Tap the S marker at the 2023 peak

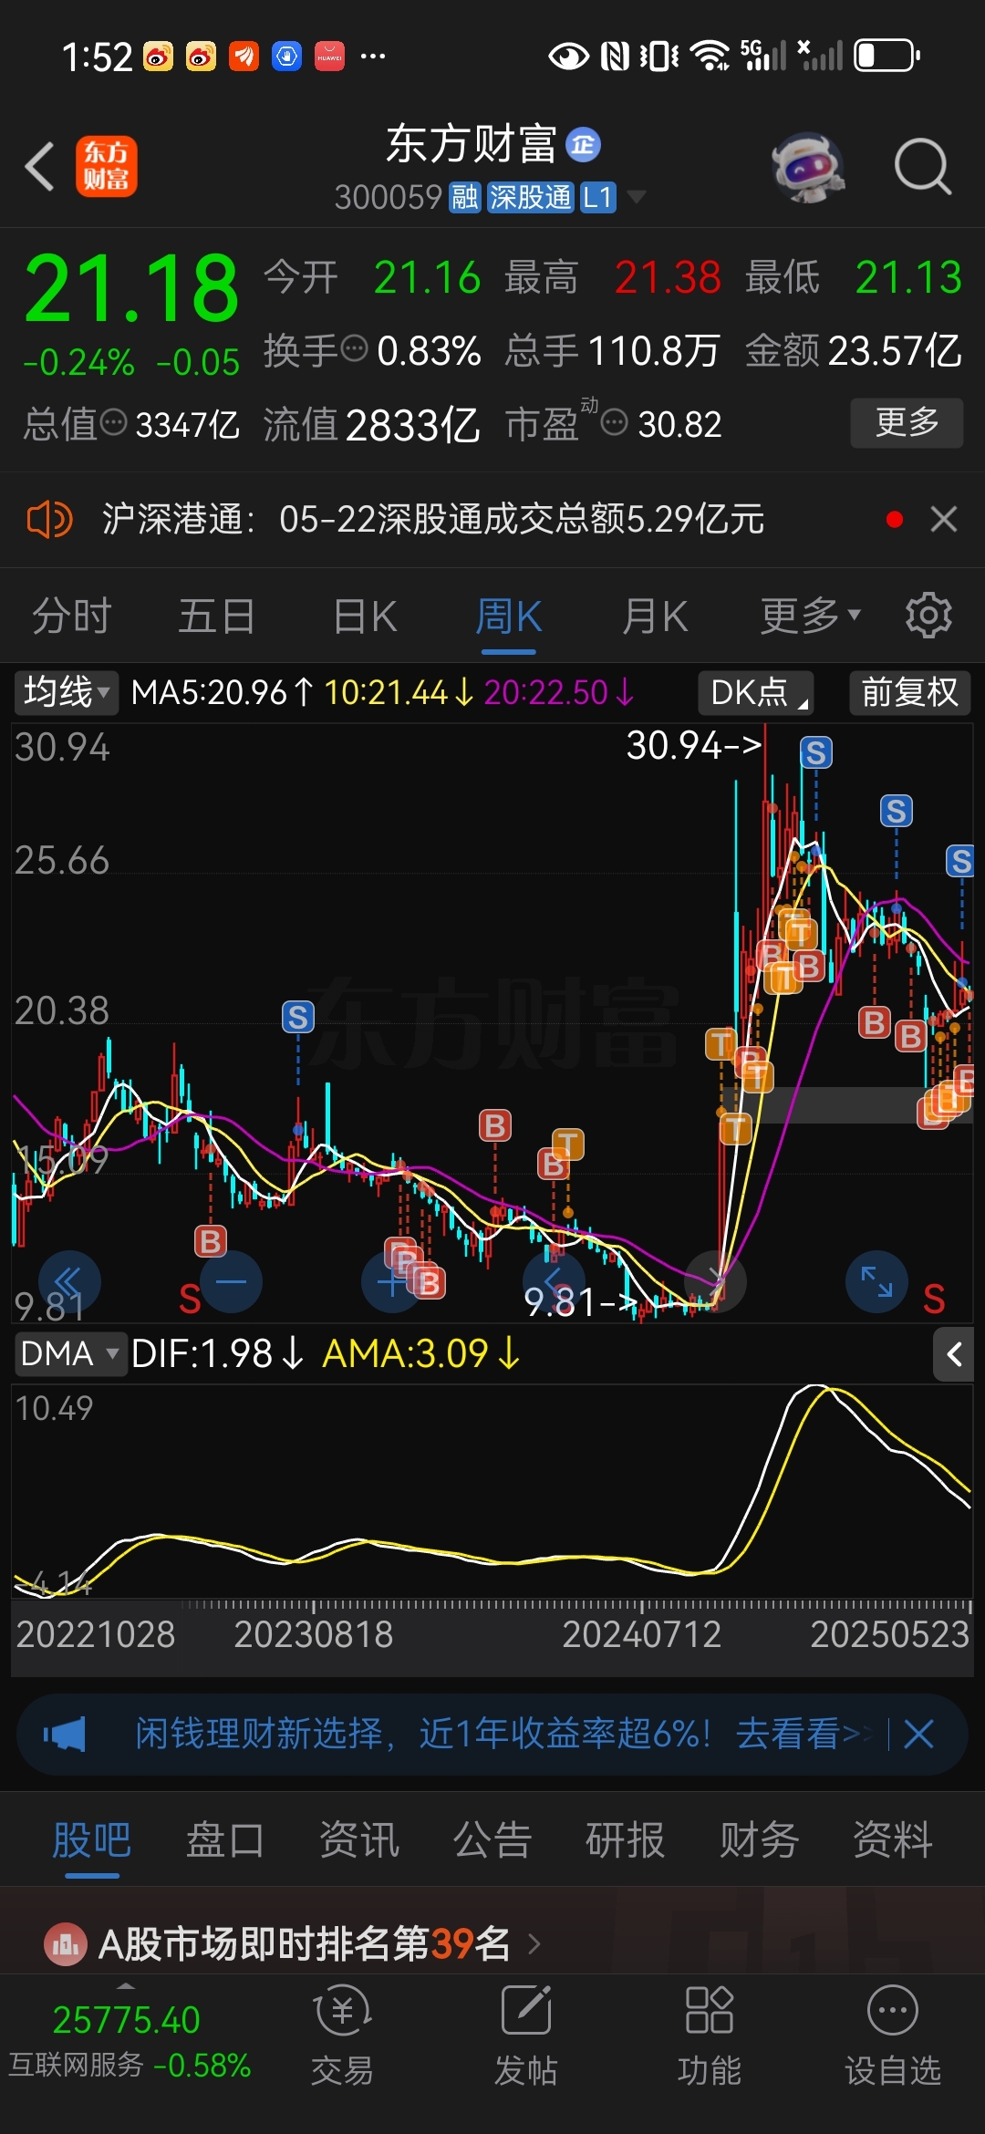pos(298,1016)
